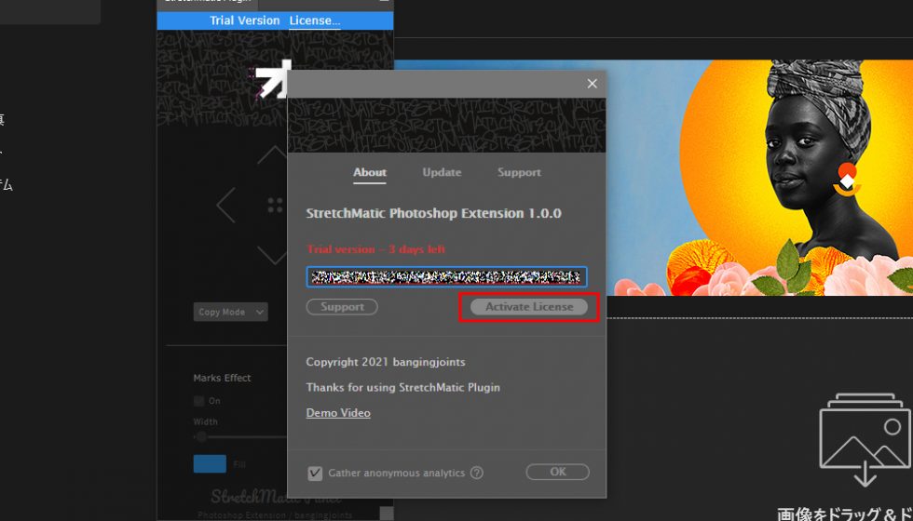Click the Support button below license field
Screen dimensions: 913x521
pyautogui.click(x=342, y=307)
